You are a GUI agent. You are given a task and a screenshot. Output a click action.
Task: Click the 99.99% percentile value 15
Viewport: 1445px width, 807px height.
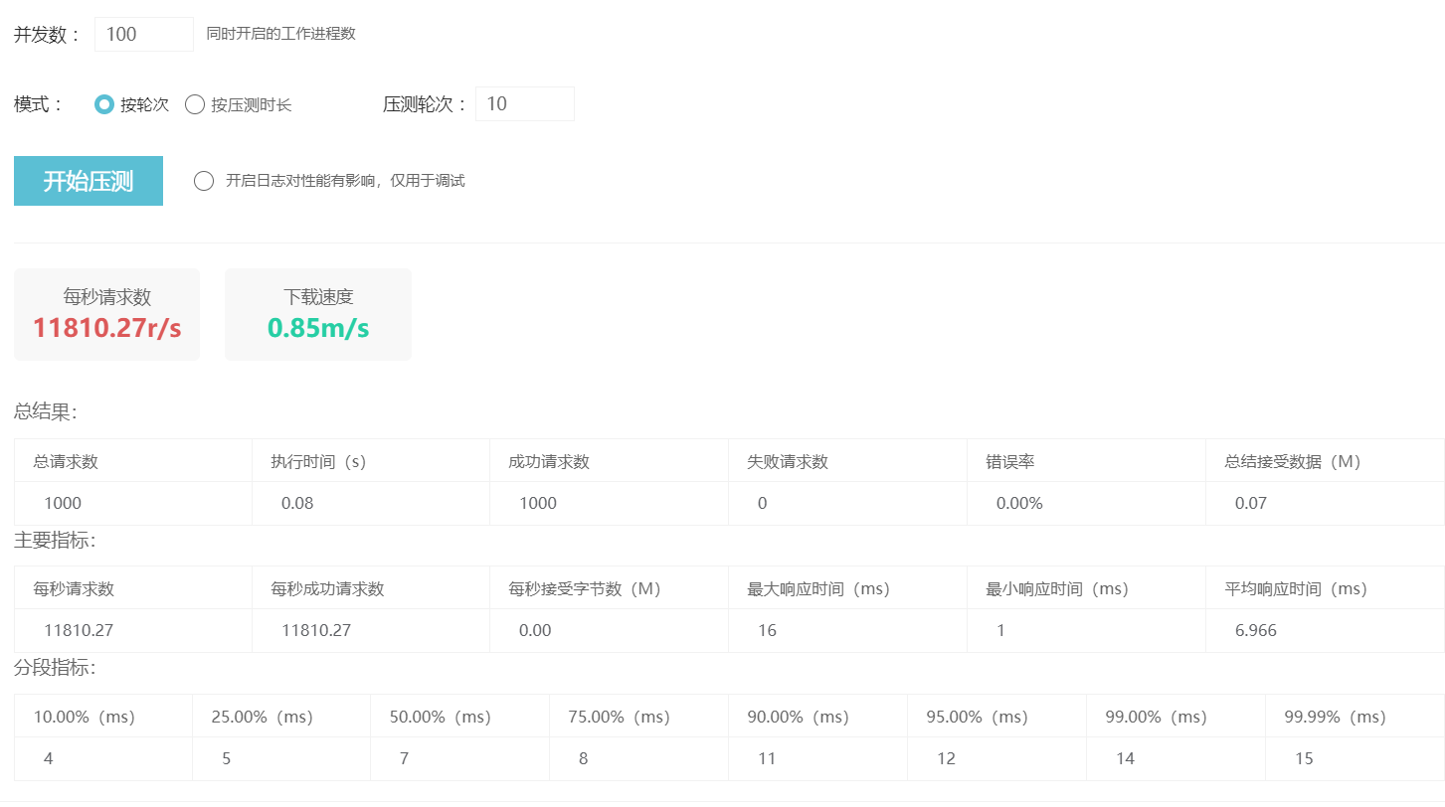tap(1304, 758)
